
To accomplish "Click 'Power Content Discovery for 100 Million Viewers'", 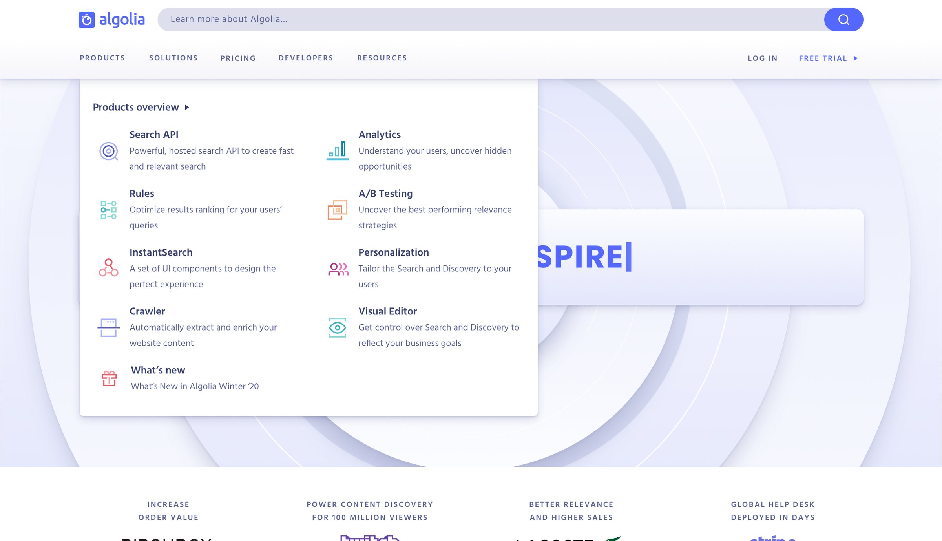I will (370, 511).
